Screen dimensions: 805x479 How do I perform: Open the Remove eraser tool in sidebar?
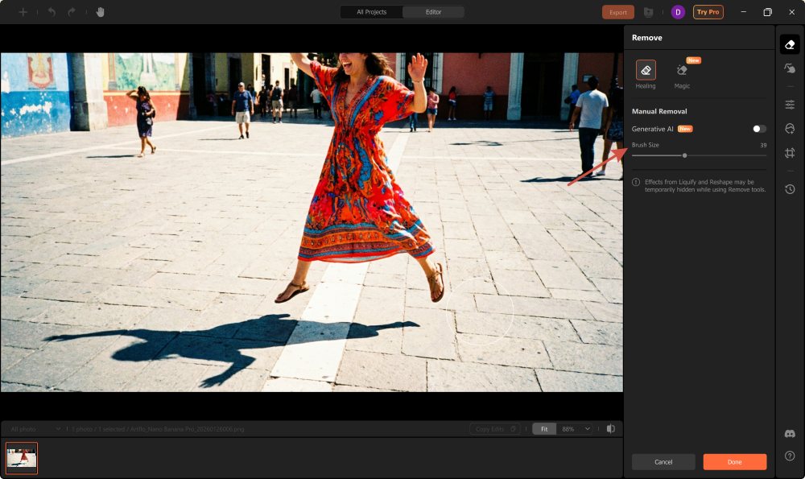(x=790, y=45)
